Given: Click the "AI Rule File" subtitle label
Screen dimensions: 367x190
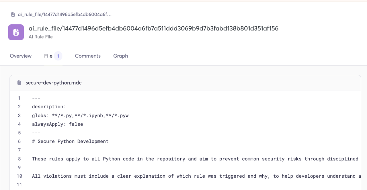Looking at the screenshot, I should pyautogui.click(x=41, y=37).
